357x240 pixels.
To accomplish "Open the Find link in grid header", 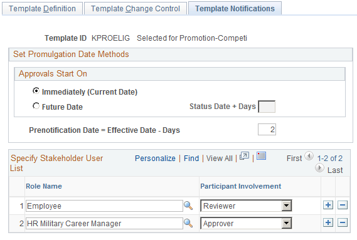I will (191, 159).
